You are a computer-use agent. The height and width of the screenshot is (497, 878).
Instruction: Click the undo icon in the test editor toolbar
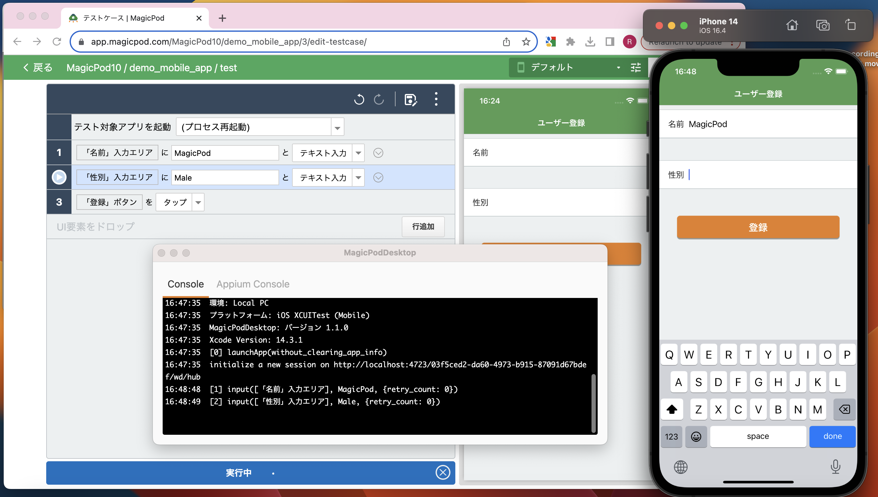(359, 99)
